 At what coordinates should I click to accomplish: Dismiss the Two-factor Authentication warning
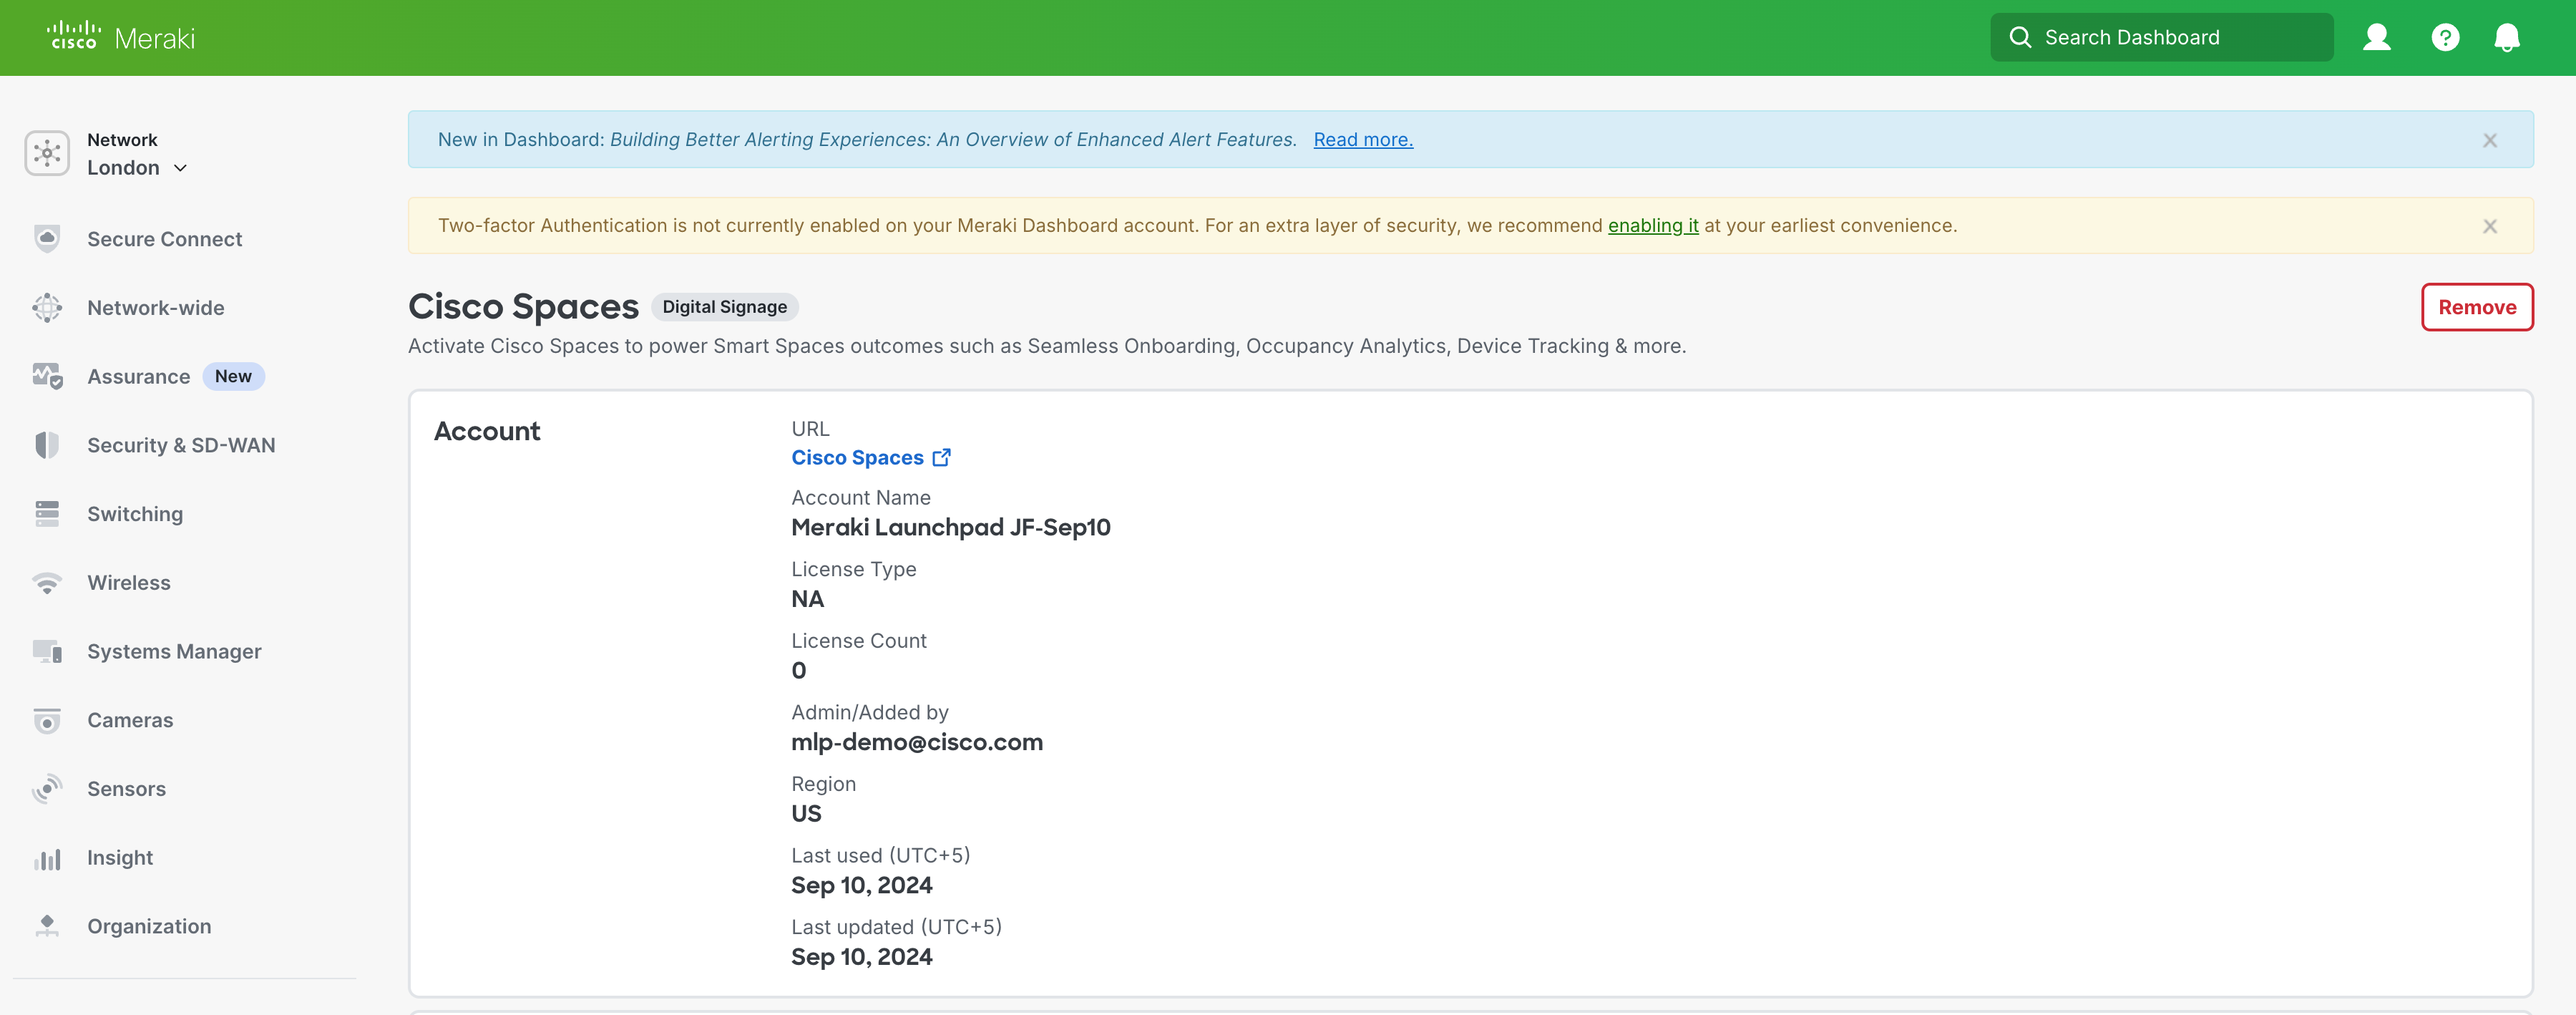[2489, 226]
